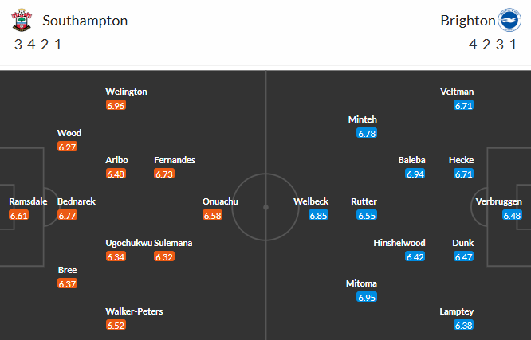This screenshot has width=531, height=340.
Task: Open player Welington's name
Action: [127, 92]
